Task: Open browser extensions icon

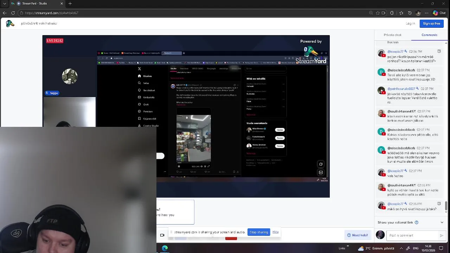Action: [392, 13]
